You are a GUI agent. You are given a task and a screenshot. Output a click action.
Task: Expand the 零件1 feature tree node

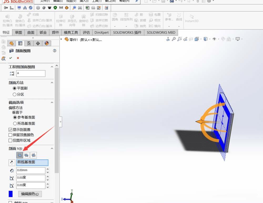(61, 39)
